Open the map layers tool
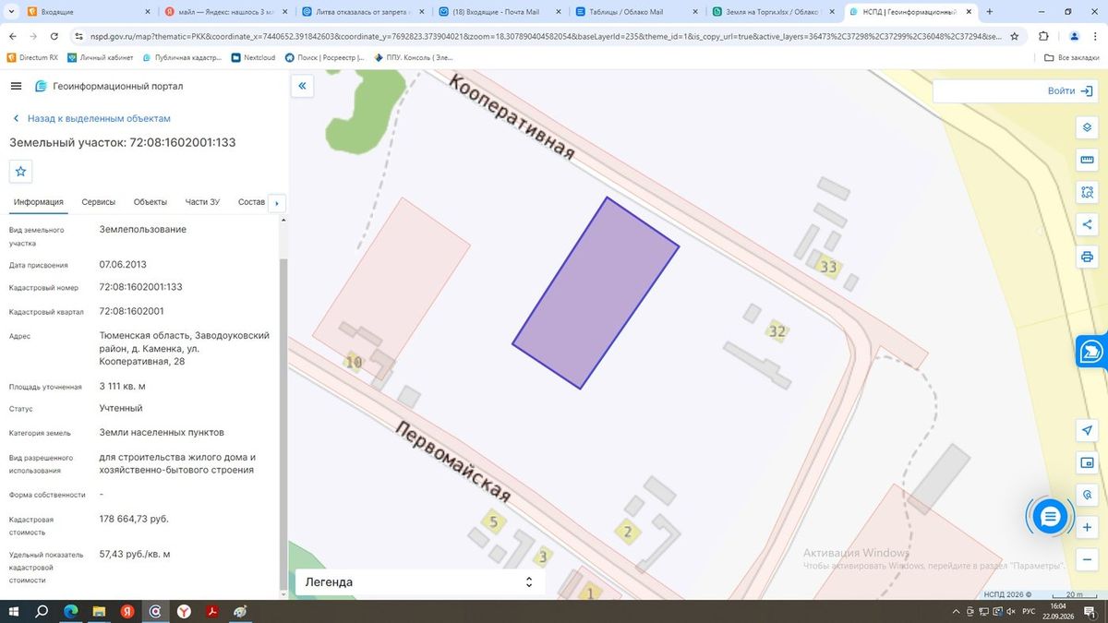 [1087, 127]
